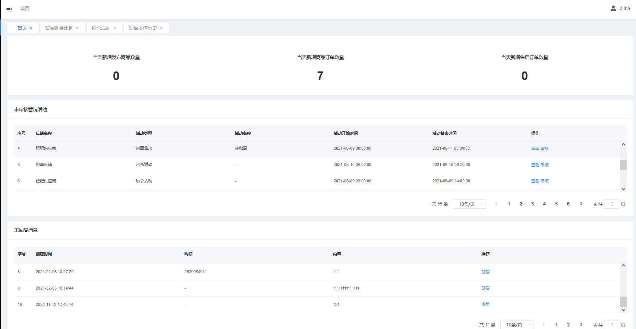Close the 短信发送历史 tab
This screenshot has height=329, width=636.
click(x=161, y=28)
